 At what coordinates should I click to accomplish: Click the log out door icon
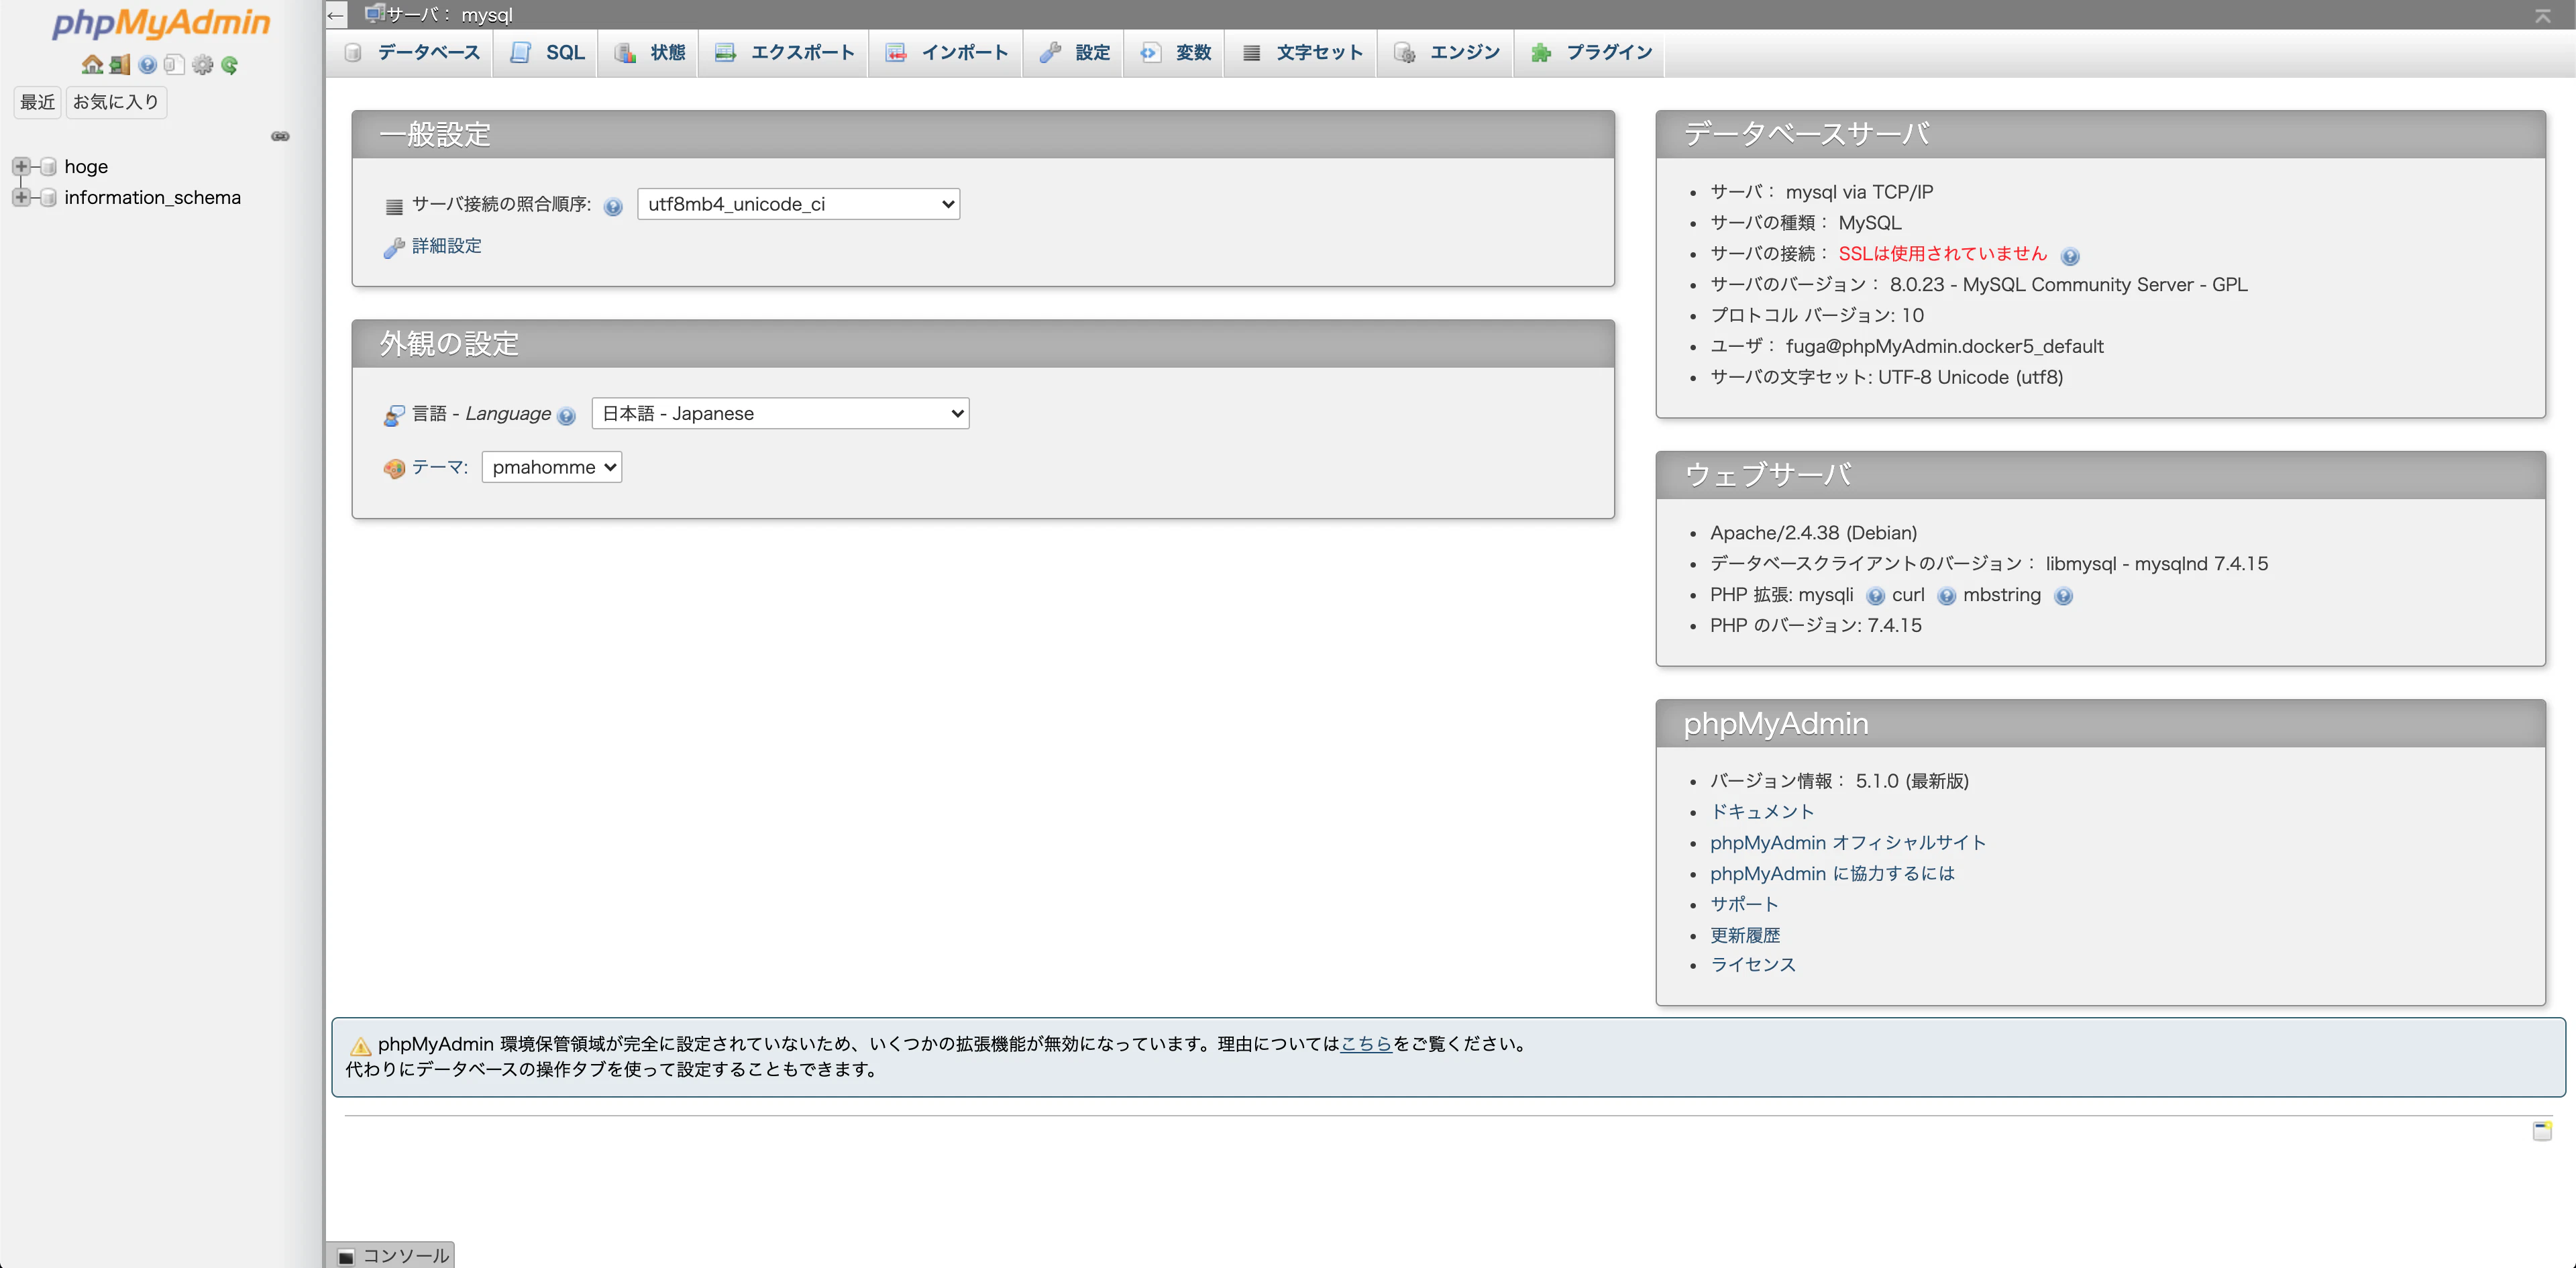tap(119, 64)
